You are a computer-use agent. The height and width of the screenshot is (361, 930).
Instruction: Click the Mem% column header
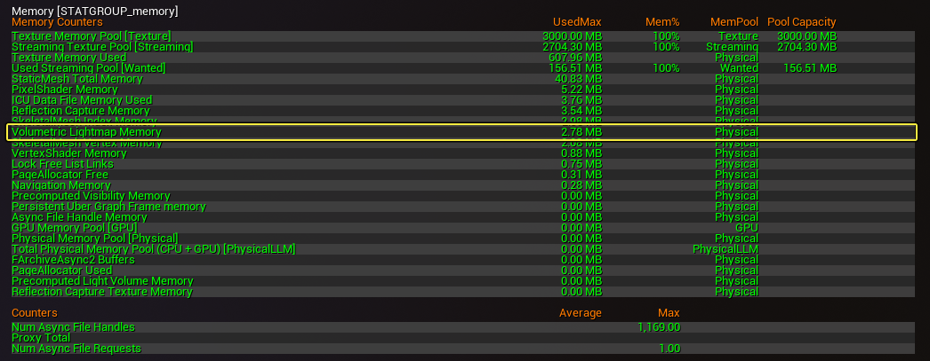pyautogui.click(x=662, y=22)
